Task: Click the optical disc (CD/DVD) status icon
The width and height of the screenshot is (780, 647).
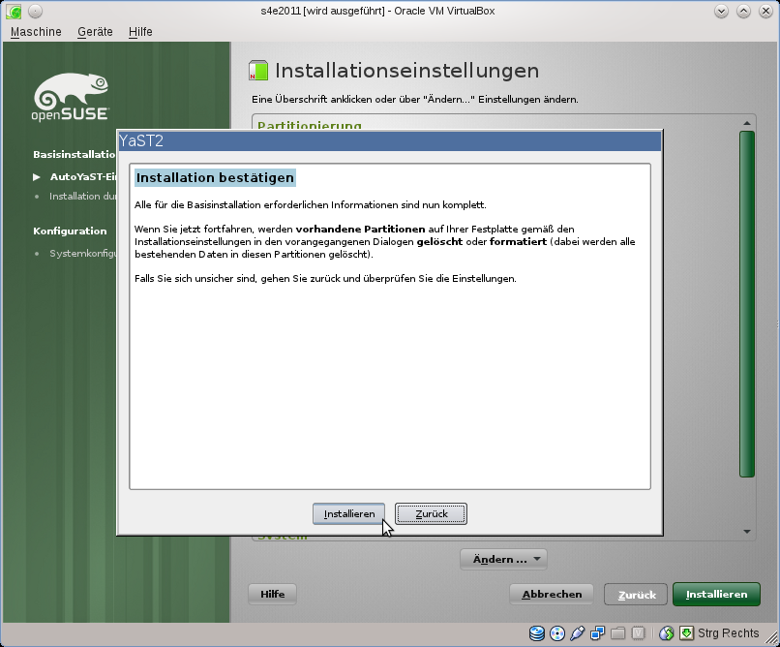Action: click(557, 633)
